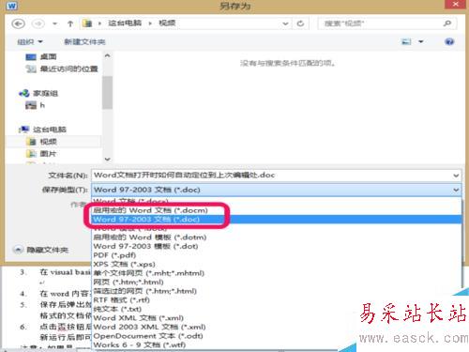
Task: Click the Word icon in title bar
Action: coord(12,6)
